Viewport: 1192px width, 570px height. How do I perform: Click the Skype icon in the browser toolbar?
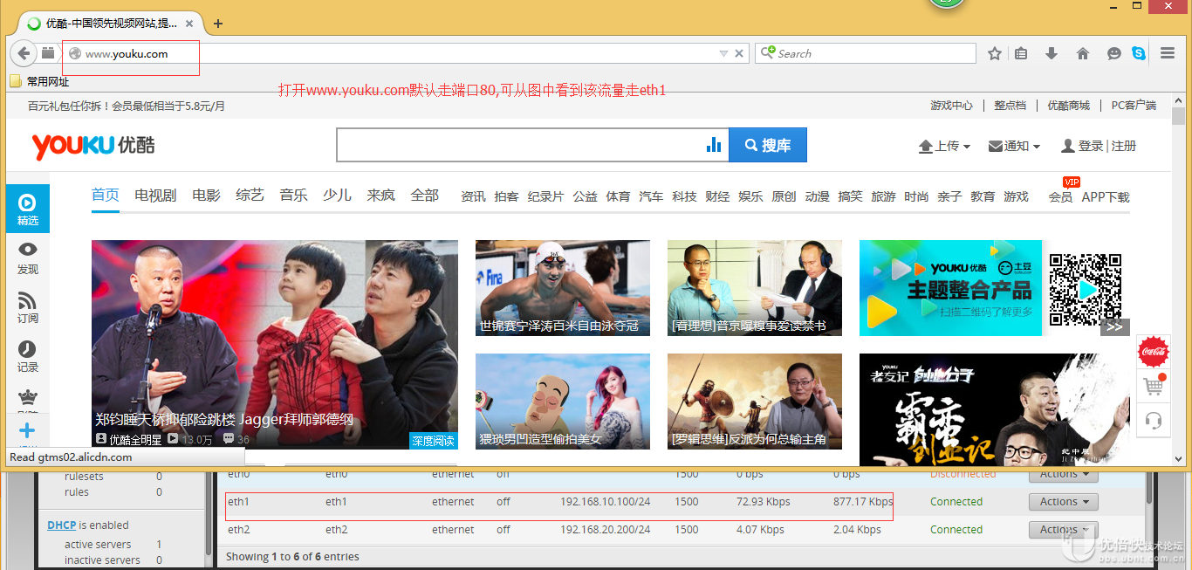pyautogui.click(x=1139, y=53)
